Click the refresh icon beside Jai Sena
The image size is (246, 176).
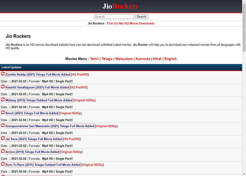[3, 138]
